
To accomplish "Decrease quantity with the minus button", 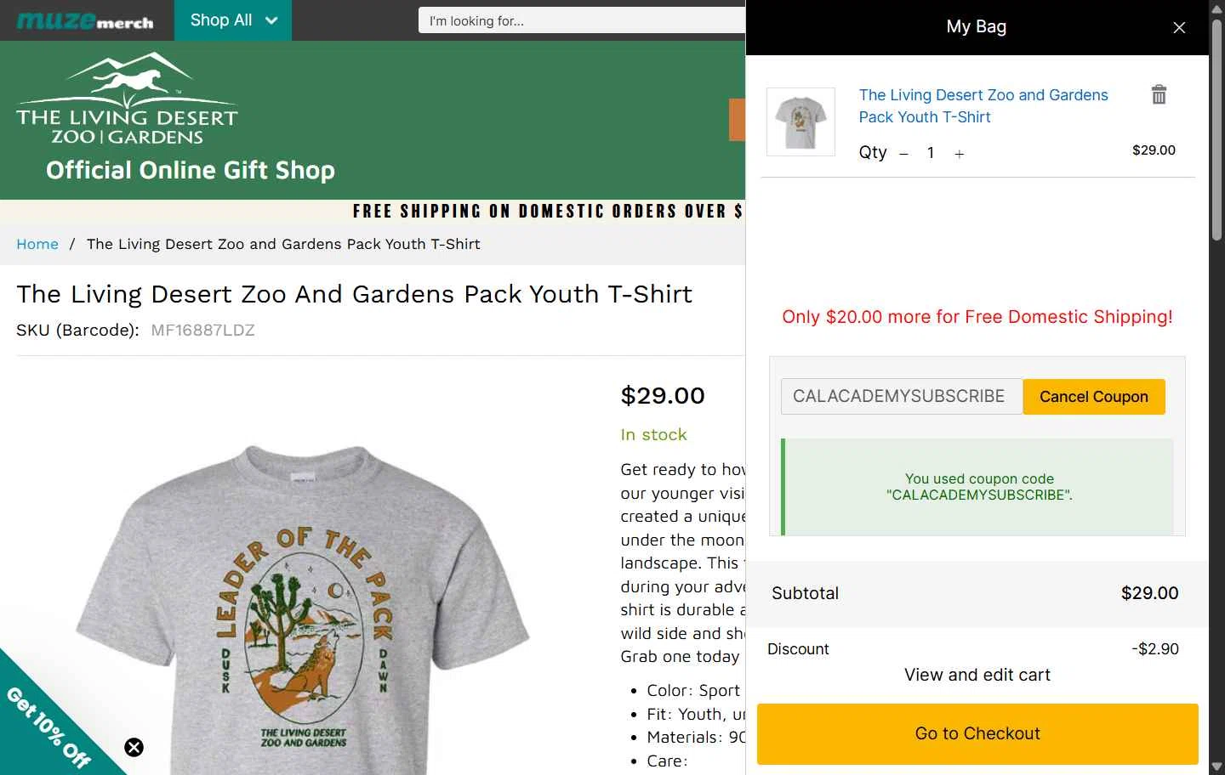I will pos(903,154).
